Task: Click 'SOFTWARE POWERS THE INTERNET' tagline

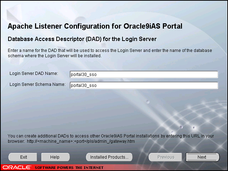Action: (x=69, y=168)
